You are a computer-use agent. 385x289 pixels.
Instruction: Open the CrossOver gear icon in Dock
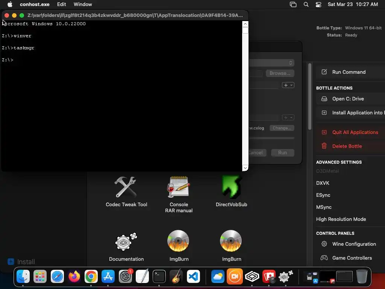pos(286,276)
